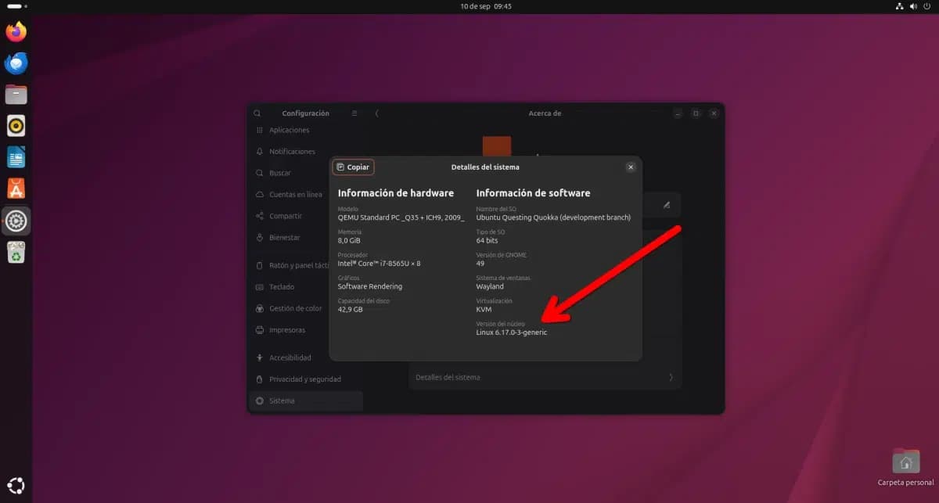Open the Files manager dock icon

[16, 95]
